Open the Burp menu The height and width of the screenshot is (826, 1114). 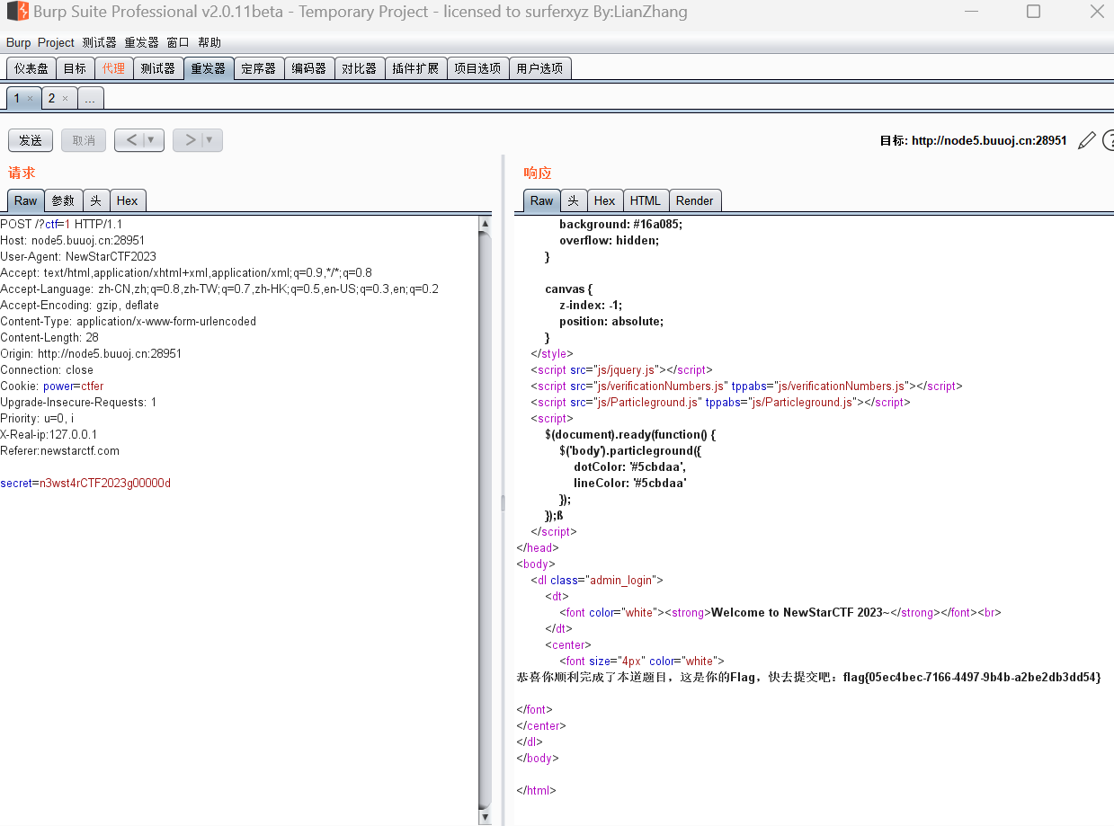[x=18, y=42]
